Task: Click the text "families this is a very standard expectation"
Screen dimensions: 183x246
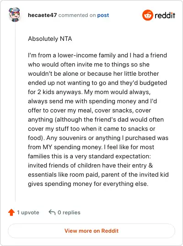Action: pos(89,156)
